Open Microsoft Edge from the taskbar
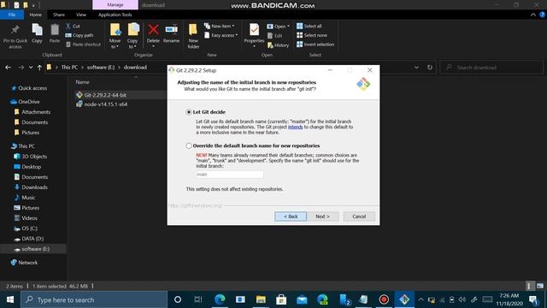Viewport: 547px width, 308px height. [x=220, y=299]
